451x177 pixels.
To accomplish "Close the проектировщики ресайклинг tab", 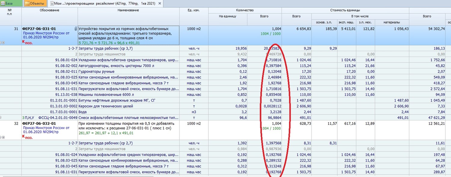I will pyautogui.click(x=159, y=4).
